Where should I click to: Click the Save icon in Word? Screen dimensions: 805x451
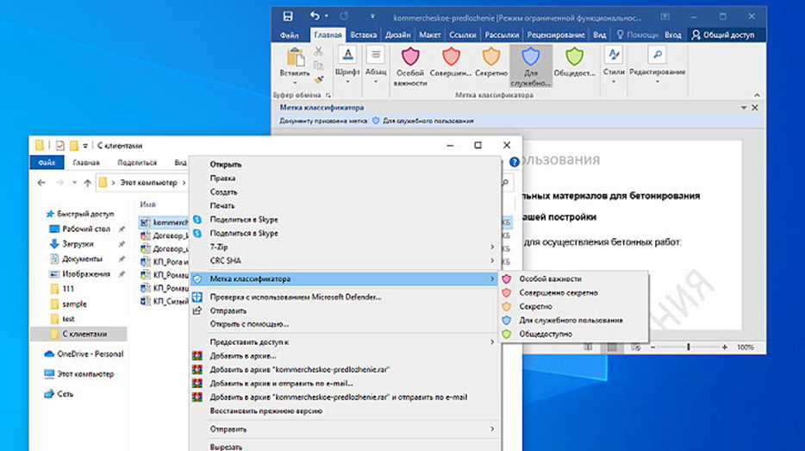pyautogui.click(x=288, y=16)
